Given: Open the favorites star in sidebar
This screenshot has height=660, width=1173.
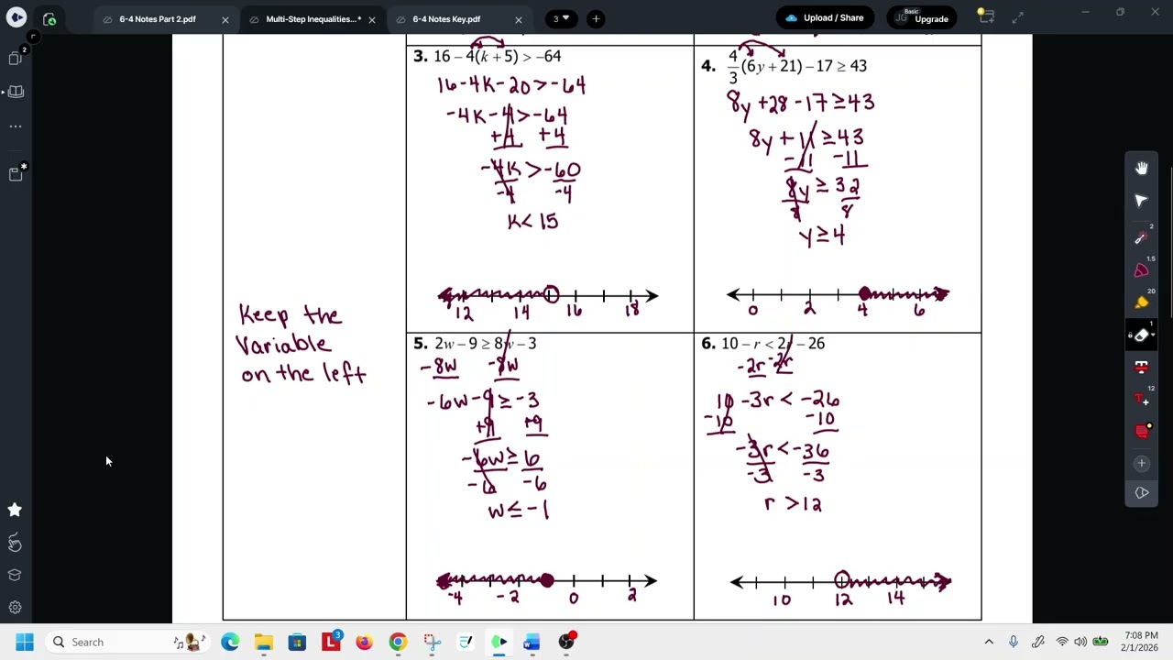Looking at the screenshot, I should click(x=15, y=510).
